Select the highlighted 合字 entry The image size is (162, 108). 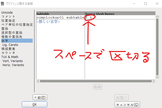[x=17, y=41]
